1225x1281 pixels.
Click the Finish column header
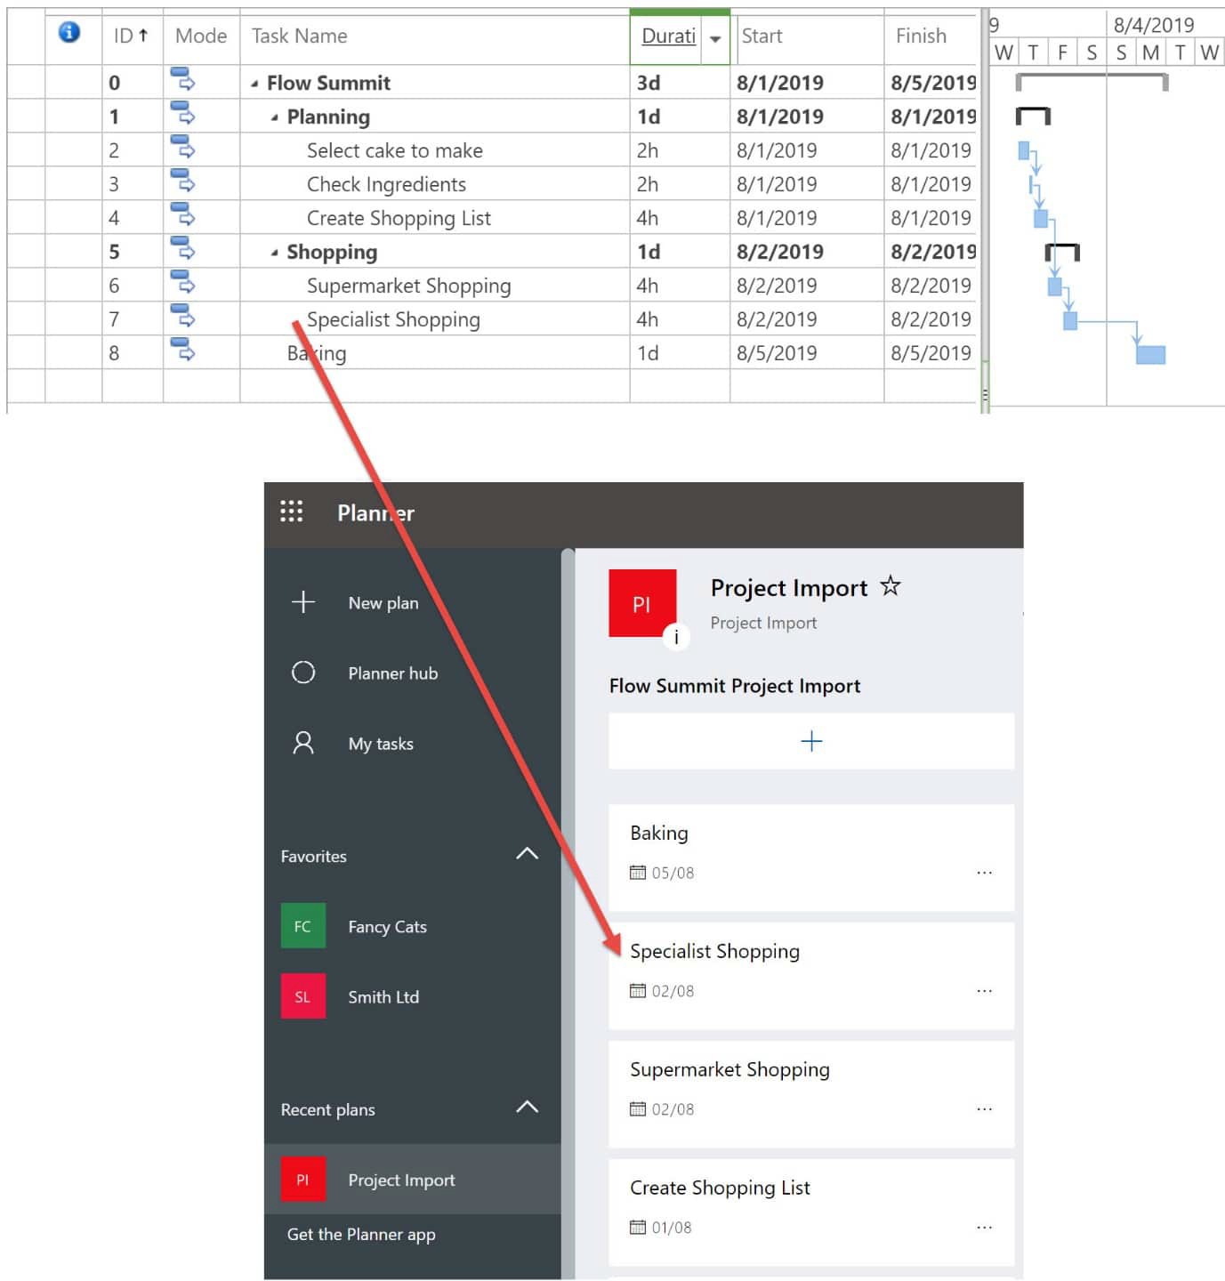point(931,36)
